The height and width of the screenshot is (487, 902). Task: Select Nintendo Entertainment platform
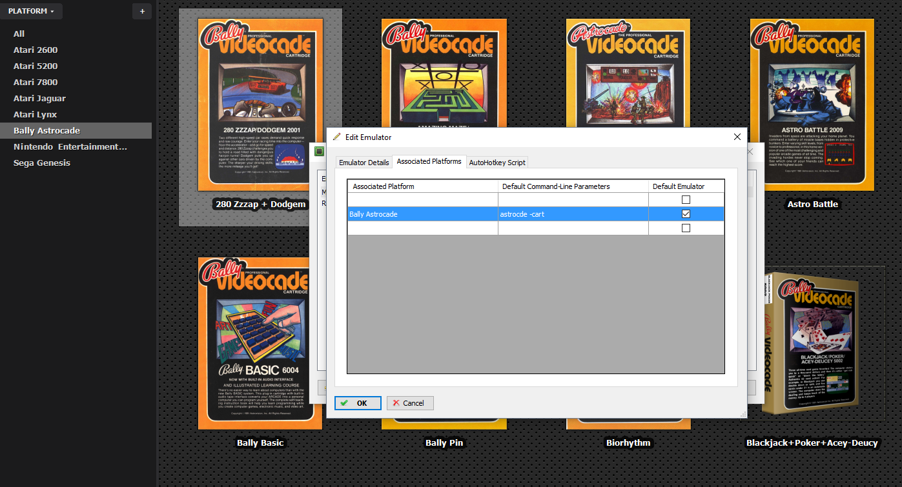click(70, 146)
